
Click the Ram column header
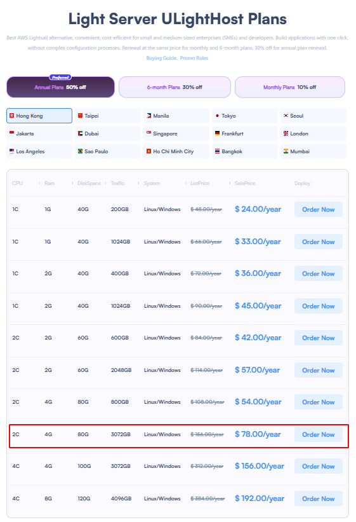point(49,184)
